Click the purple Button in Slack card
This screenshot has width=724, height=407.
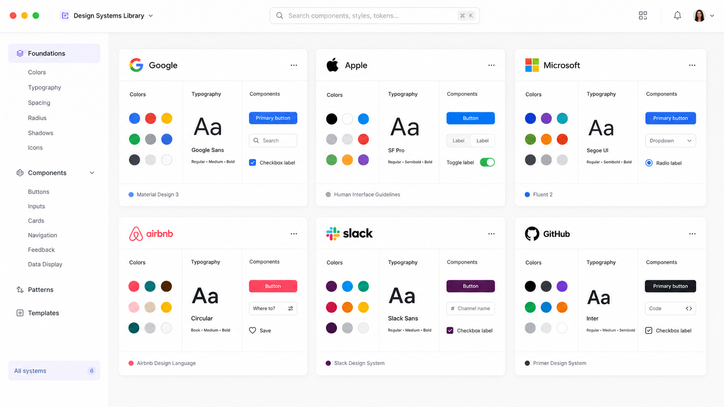click(470, 286)
